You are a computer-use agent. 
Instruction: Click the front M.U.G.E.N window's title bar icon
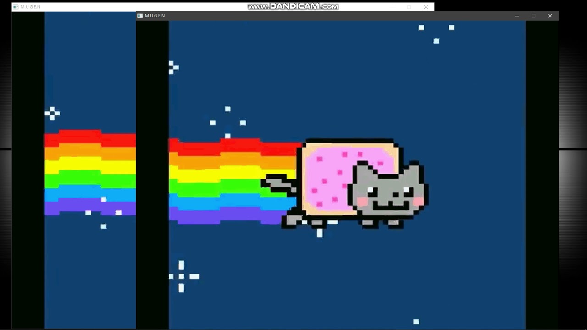(140, 16)
